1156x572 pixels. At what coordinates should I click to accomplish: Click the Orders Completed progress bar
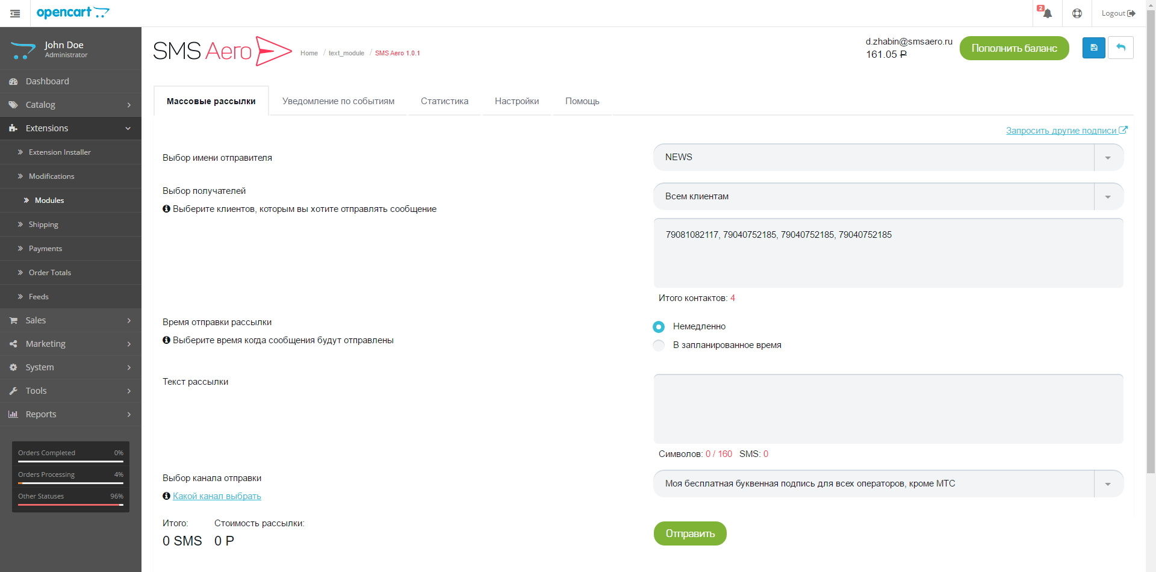tap(70, 461)
